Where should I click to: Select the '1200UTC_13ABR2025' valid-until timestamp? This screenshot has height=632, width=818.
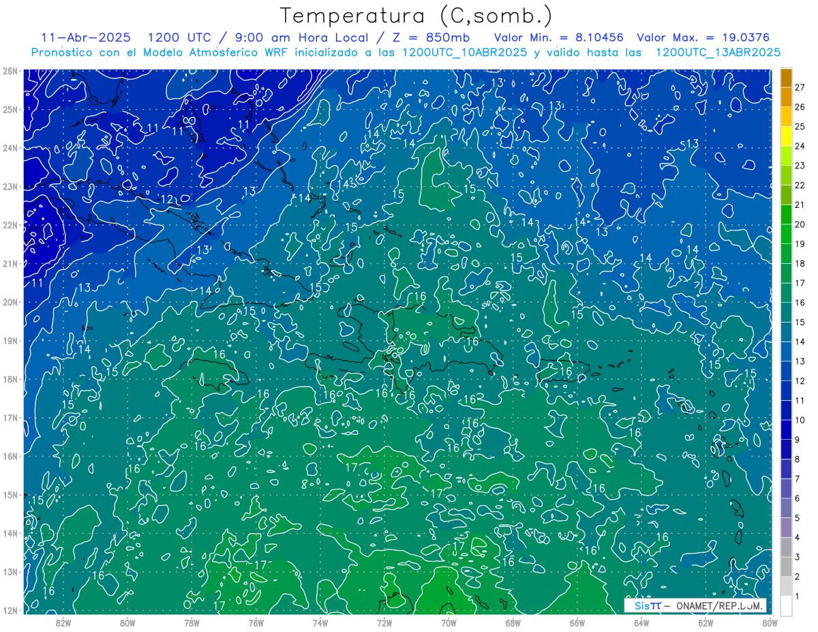point(718,52)
